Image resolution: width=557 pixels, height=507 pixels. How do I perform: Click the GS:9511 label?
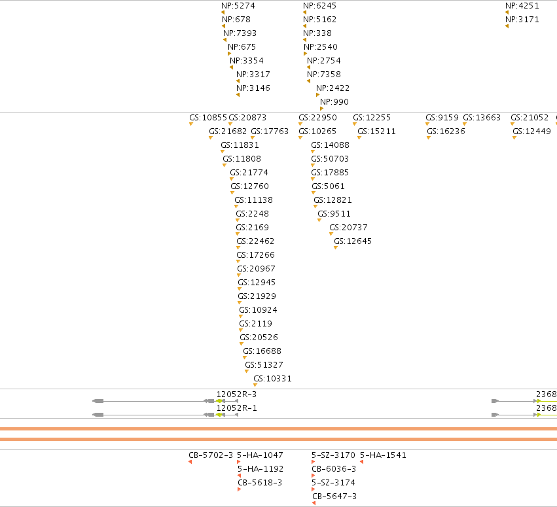334,214
